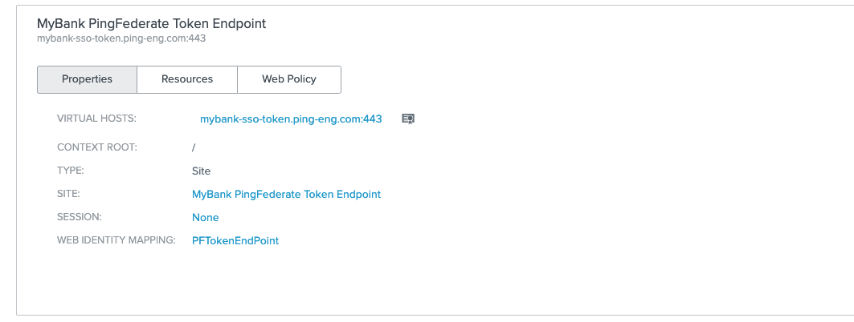Click the SESSION field label
The width and height of the screenshot is (854, 322).
(x=79, y=217)
